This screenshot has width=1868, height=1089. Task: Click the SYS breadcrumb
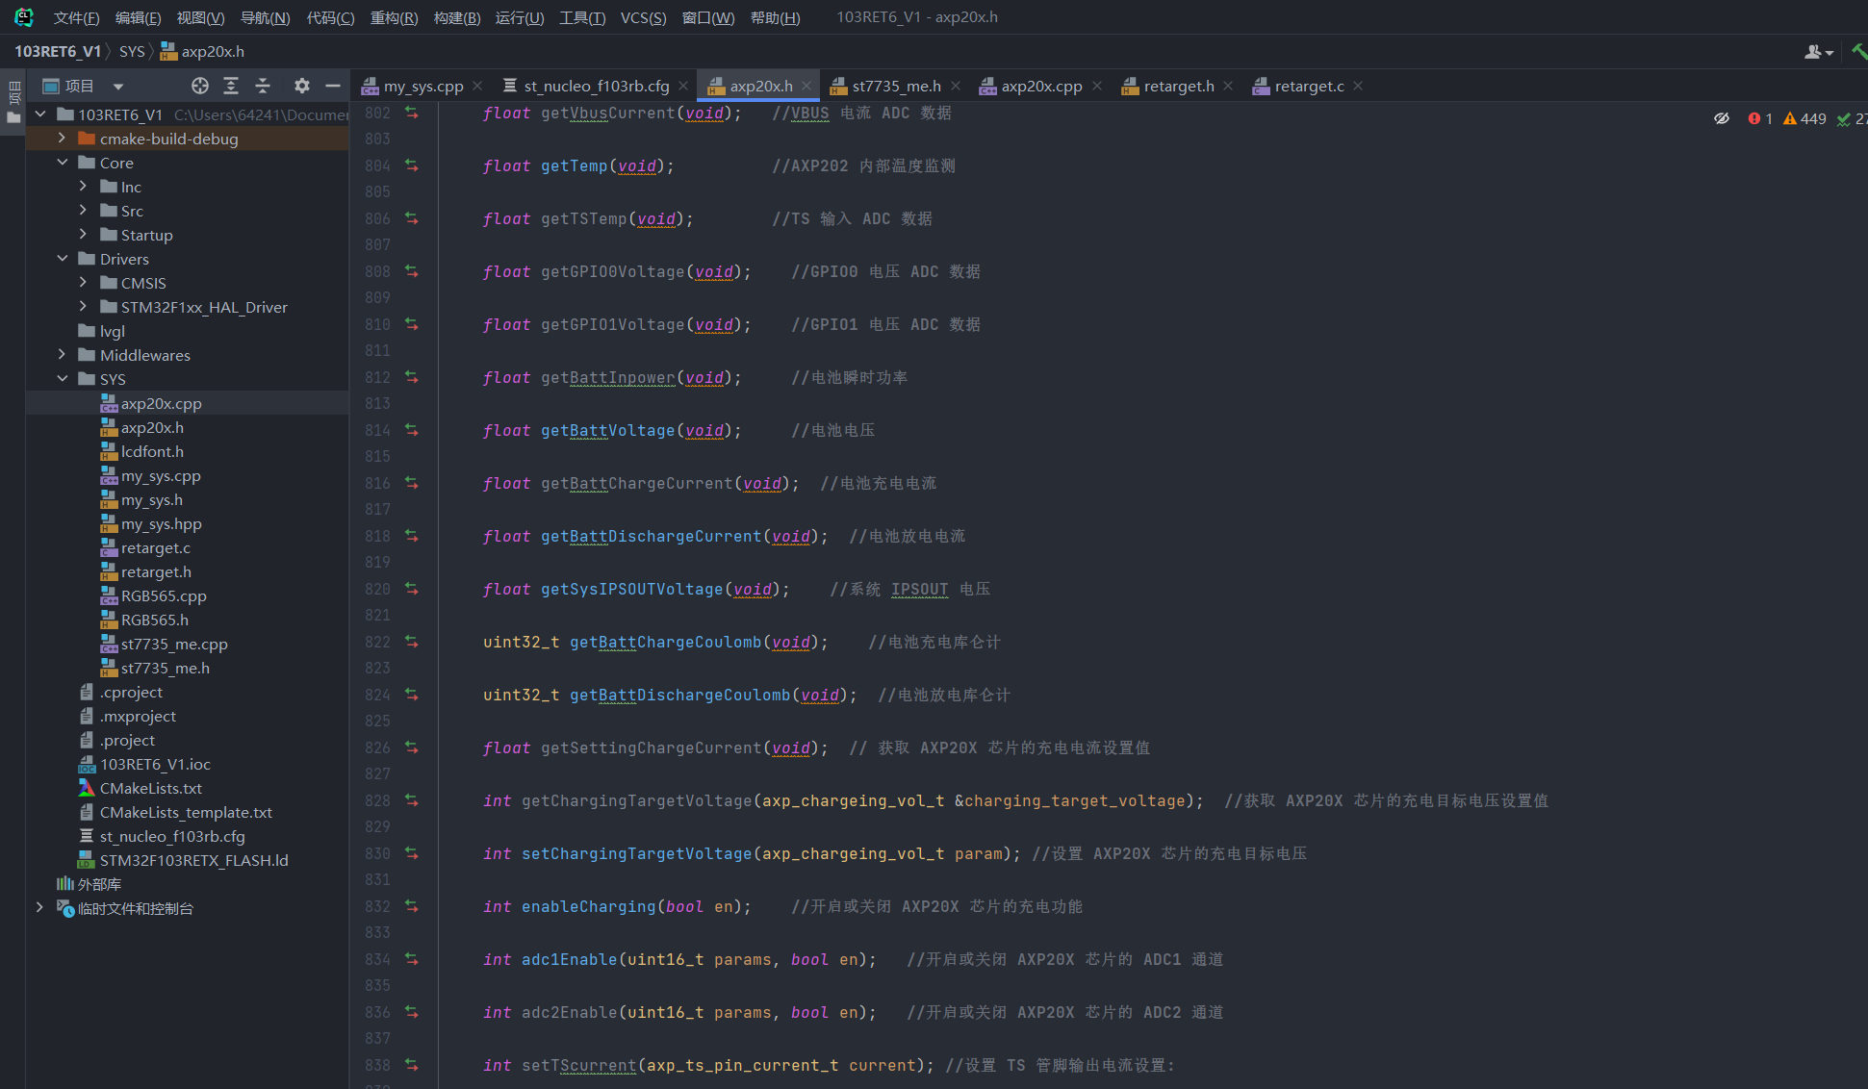[x=132, y=52]
